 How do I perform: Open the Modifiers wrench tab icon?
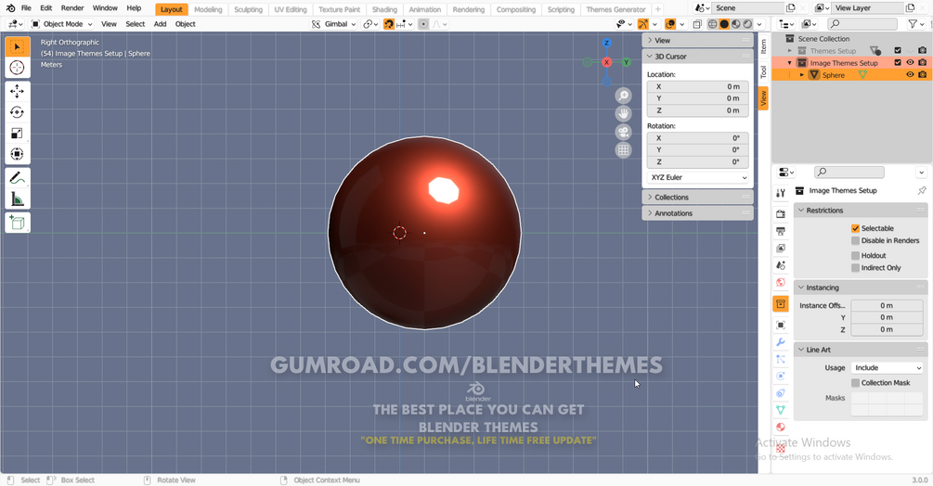pyautogui.click(x=781, y=342)
